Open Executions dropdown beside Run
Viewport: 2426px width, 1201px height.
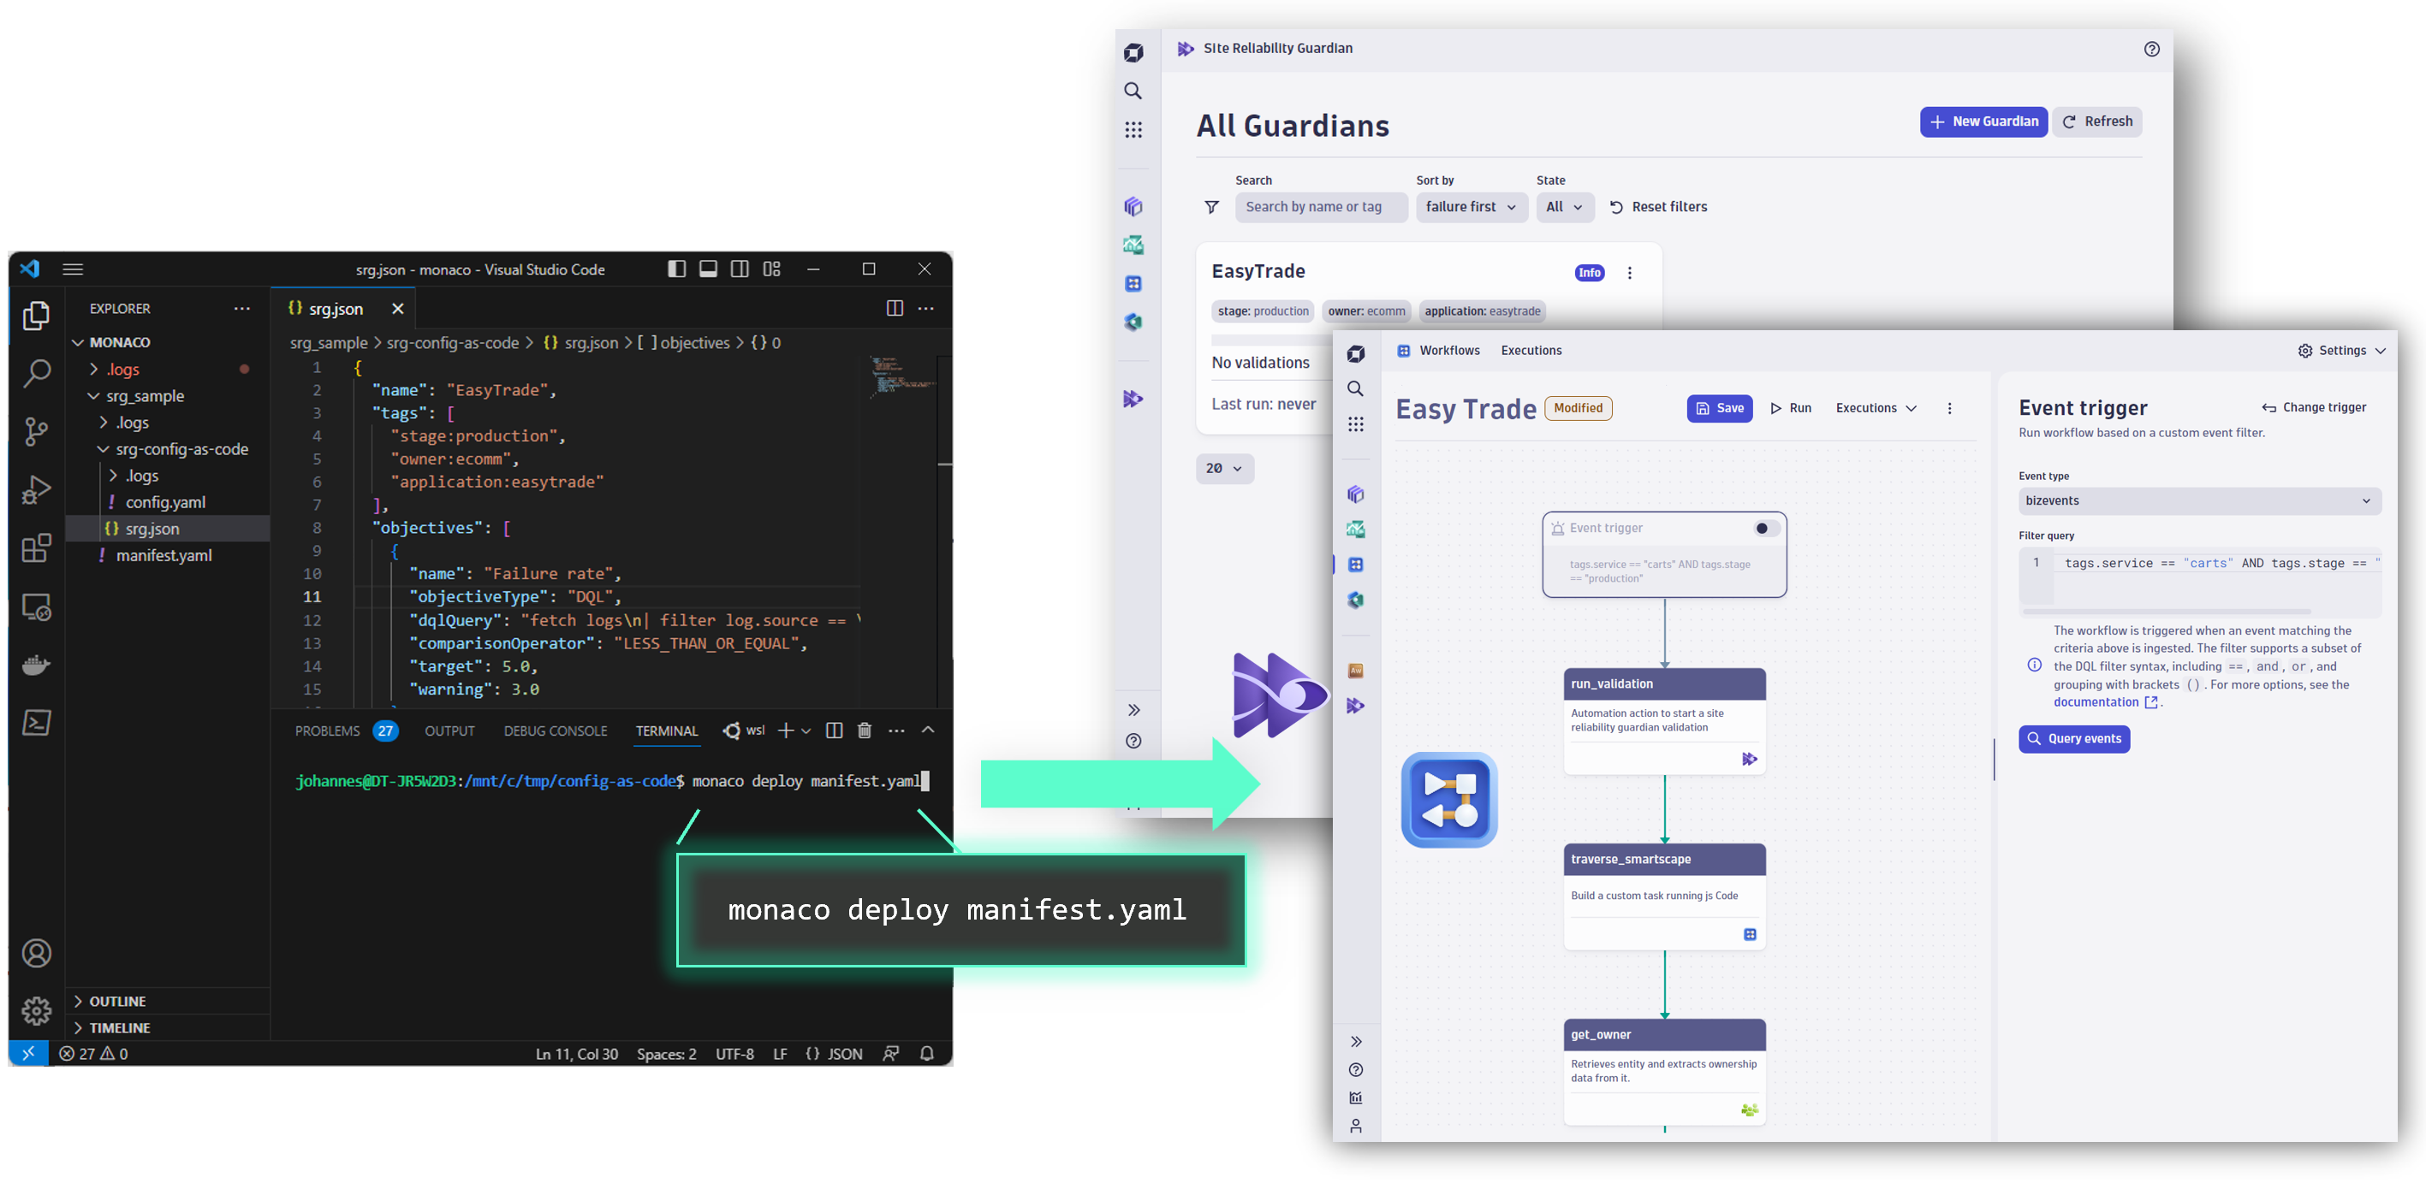[x=1876, y=409]
